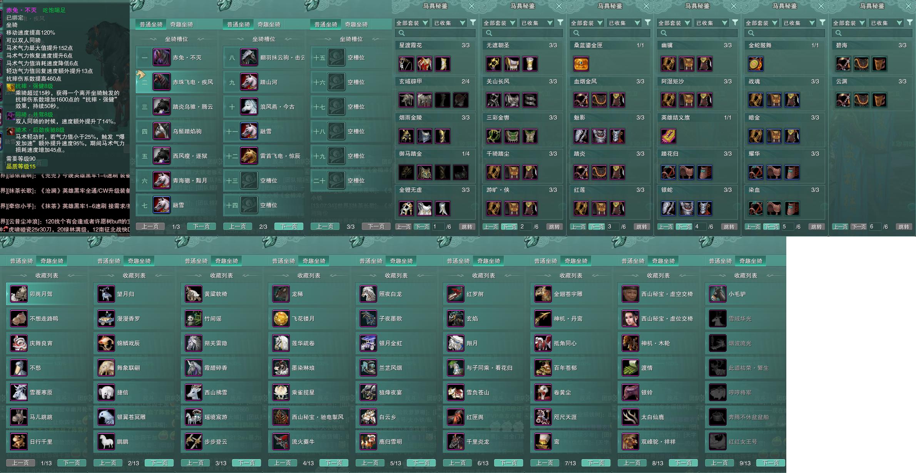Screen dimensions: 916x473
Task: Open 全部套装 dropdown above 星渡霞花 set
Action: click(x=412, y=23)
